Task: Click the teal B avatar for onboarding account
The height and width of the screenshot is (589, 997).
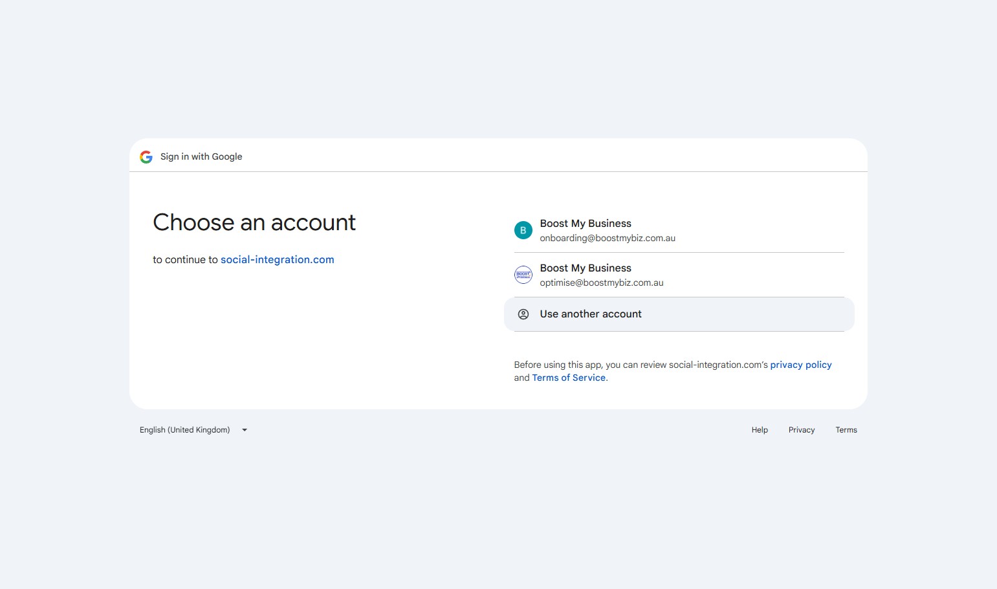Action: [x=523, y=230]
